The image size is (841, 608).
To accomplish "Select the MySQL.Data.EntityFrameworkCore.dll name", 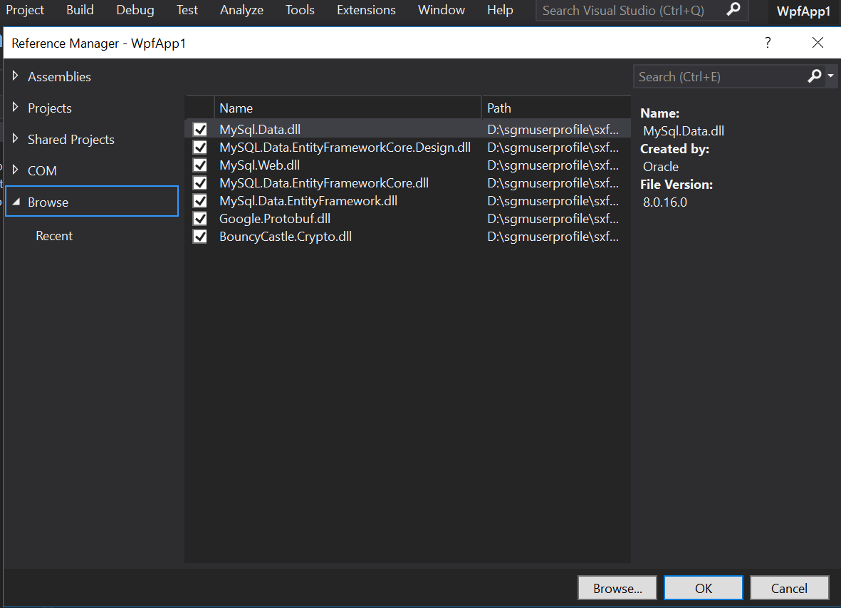I will tap(324, 183).
